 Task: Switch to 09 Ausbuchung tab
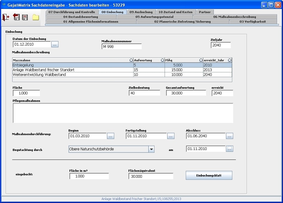[141, 12]
